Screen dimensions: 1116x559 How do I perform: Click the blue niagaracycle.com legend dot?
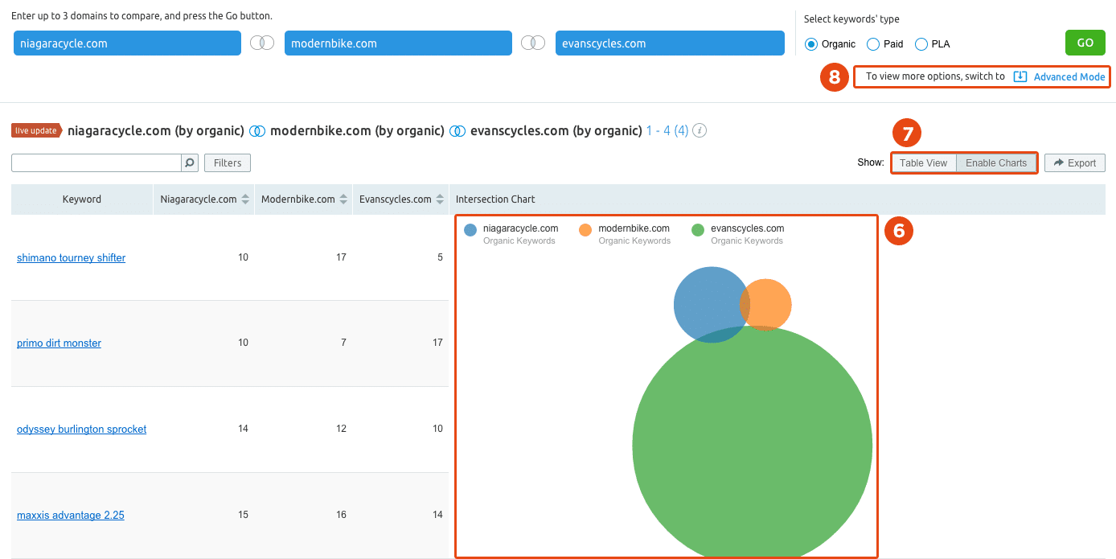tap(470, 231)
